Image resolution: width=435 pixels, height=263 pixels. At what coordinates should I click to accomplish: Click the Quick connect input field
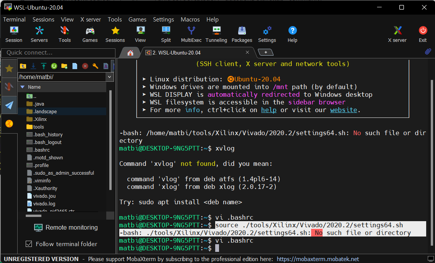click(x=58, y=53)
